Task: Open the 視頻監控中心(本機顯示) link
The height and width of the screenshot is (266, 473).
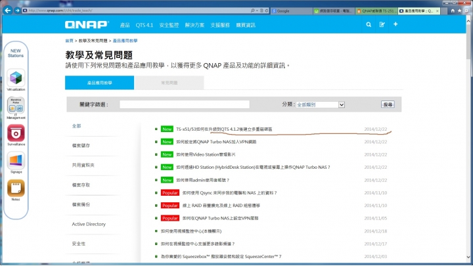Action: pyautogui.click(x=191, y=231)
